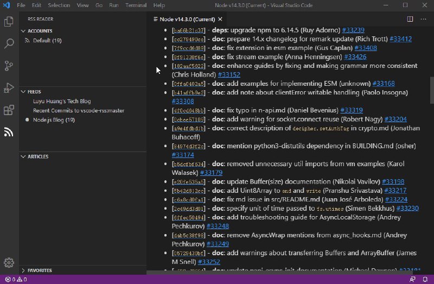Collapse the Articles section
Image resolution: width=434 pixels, height=284 pixels.
pos(37,156)
